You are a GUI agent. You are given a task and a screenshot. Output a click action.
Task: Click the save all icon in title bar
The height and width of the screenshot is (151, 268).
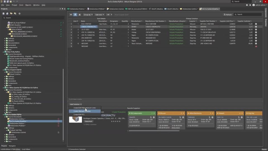(x=8, y=2)
